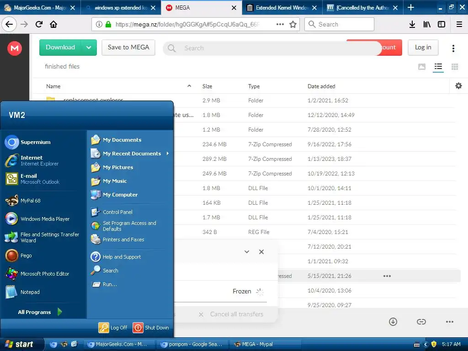Click the MEGA folder search field
This screenshot has height=351, width=468.
(x=271, y=48)
